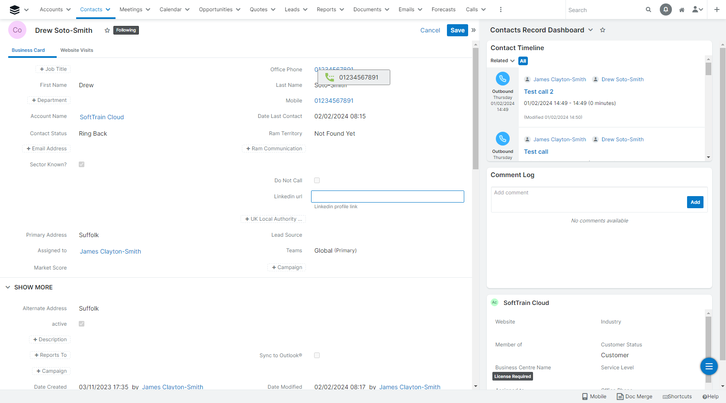
Task: Expand the Documents module dropdown arrow
Action: point(387,10)
